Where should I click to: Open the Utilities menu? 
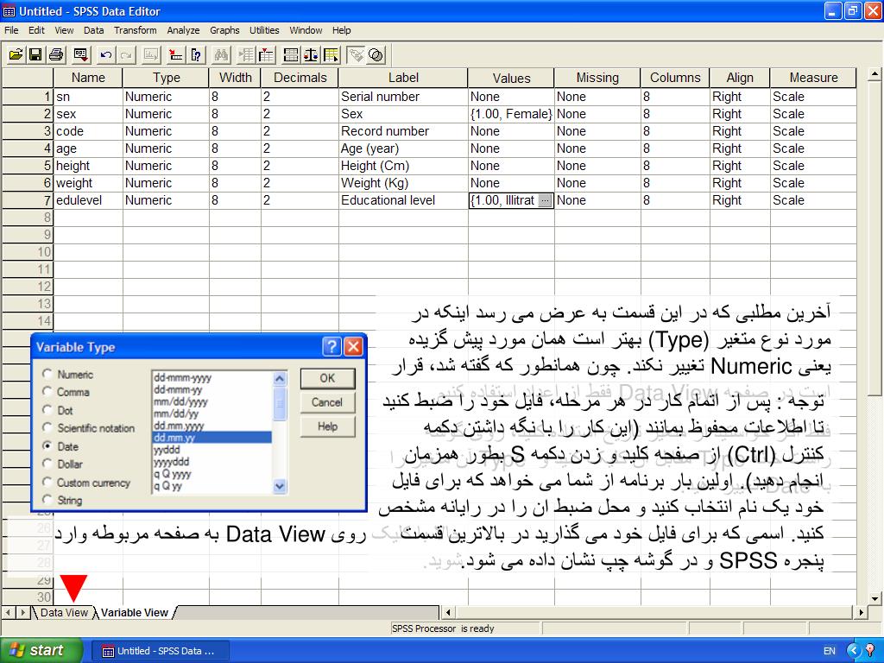264,30
